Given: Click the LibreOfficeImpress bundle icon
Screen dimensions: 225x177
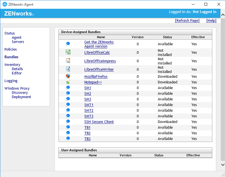Looking at the screenshot, I should [68, 61].
